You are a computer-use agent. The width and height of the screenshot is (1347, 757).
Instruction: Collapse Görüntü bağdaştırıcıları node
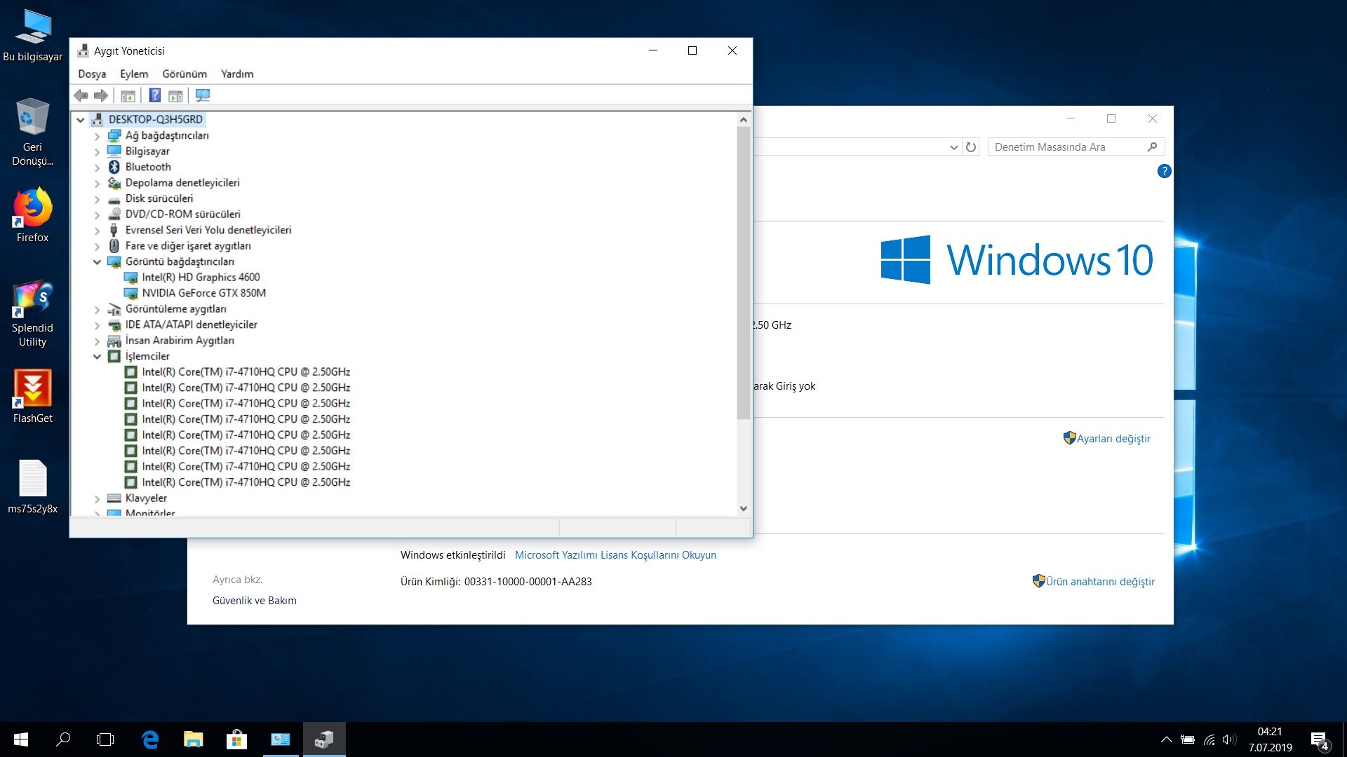click(97, 262)
